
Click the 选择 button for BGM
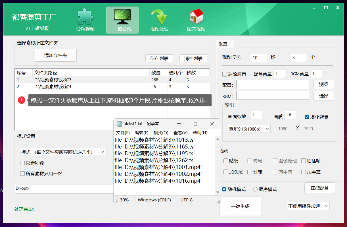point(324,96)
